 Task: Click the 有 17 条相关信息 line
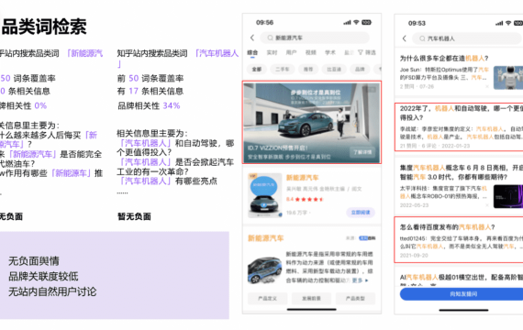pyautogui.click(x=150, y=91)
